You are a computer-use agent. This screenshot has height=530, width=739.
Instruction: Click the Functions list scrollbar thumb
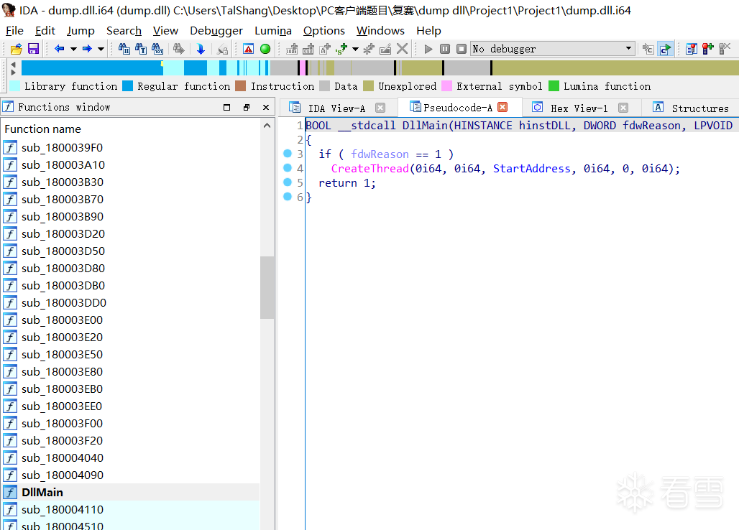267,287
